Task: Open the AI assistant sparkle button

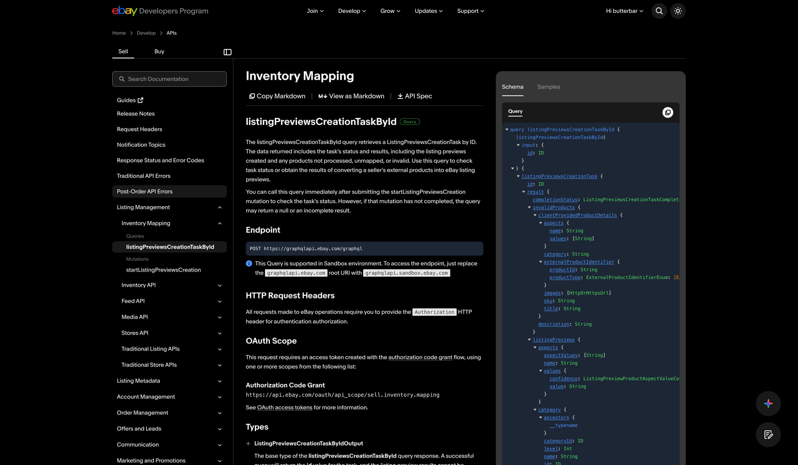Action: click(768, 404)
